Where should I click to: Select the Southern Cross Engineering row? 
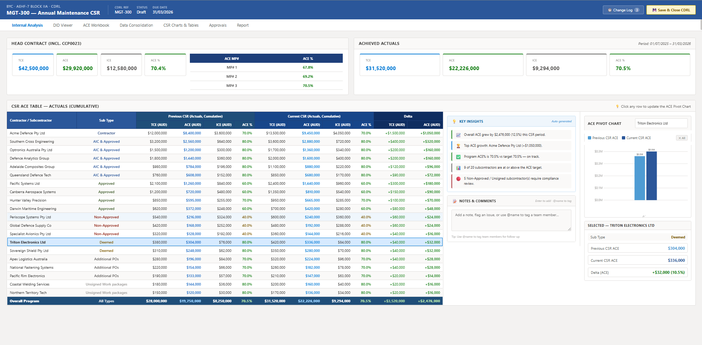click(225, 142)
